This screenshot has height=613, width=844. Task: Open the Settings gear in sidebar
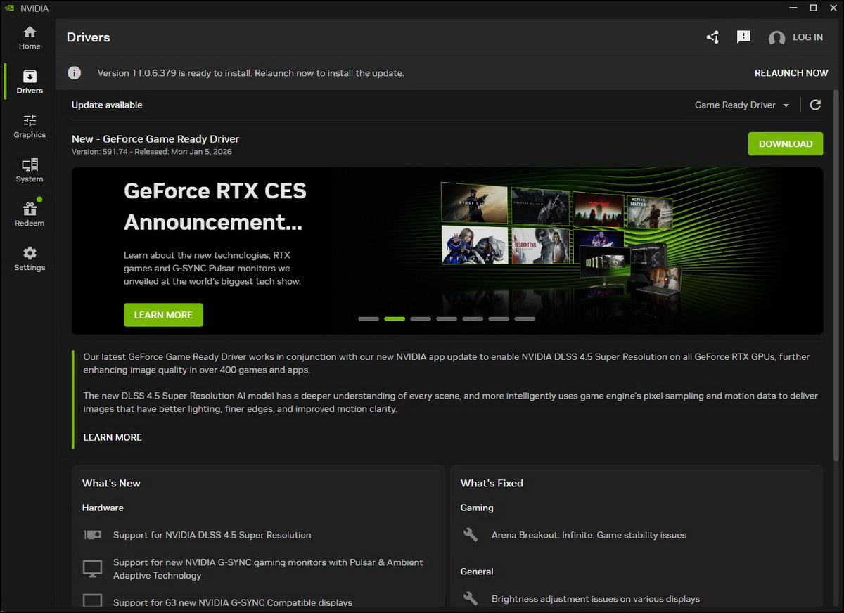pyautogui.click(x=30, y=259)
